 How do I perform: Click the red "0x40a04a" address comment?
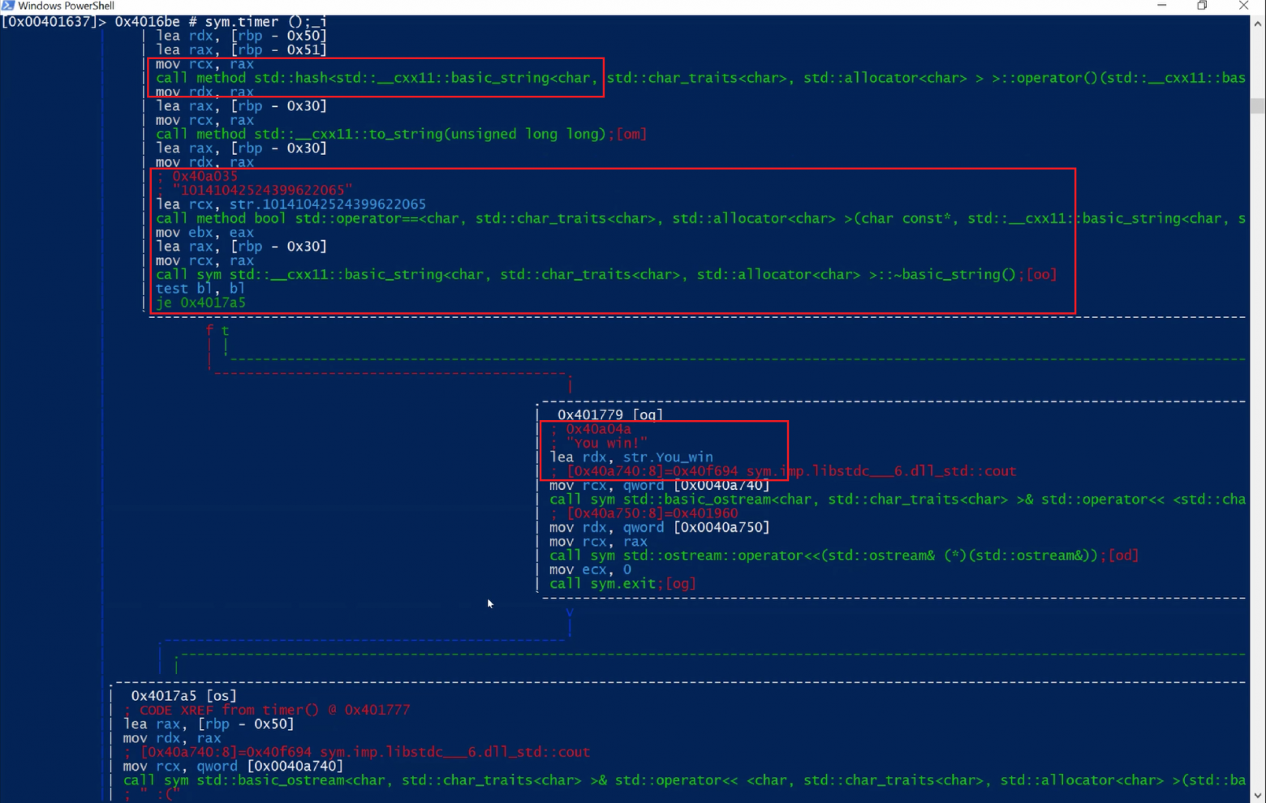pos(598,429)
